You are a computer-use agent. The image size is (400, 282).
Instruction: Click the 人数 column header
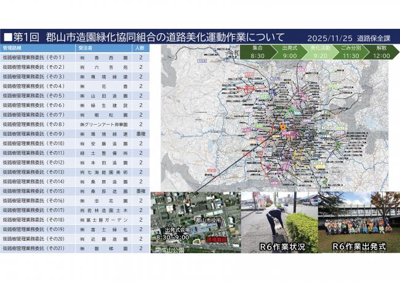(140, 47)
